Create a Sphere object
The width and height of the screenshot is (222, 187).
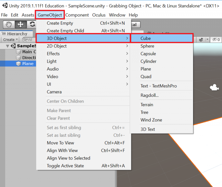162,46
